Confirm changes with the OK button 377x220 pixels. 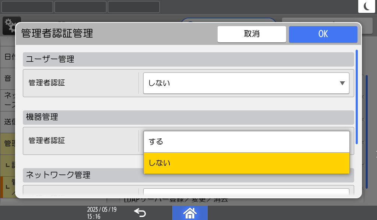click(x=323, y=34)
